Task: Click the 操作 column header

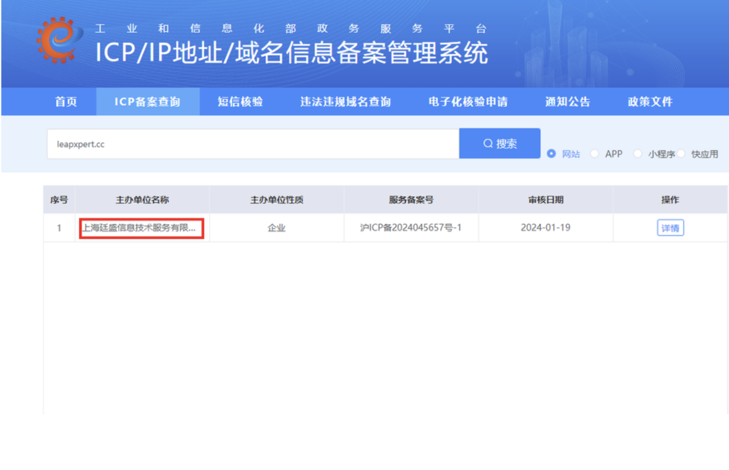Action: tap(670, 200)
